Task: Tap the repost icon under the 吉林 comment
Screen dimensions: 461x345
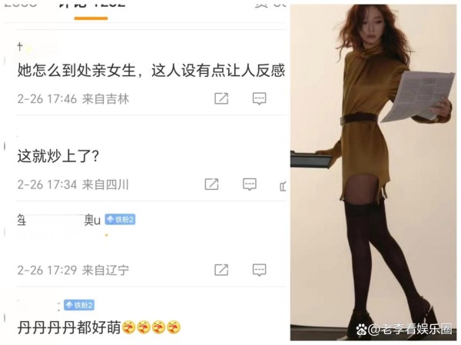Action: 221,98
